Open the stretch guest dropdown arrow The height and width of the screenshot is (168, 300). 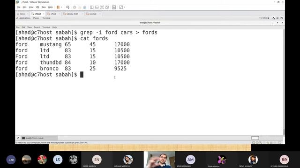coord(125,7)
